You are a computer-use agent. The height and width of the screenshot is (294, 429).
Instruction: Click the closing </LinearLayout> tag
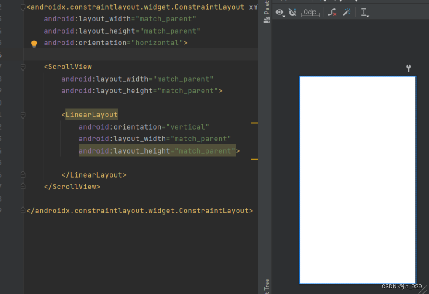(94, 175)
